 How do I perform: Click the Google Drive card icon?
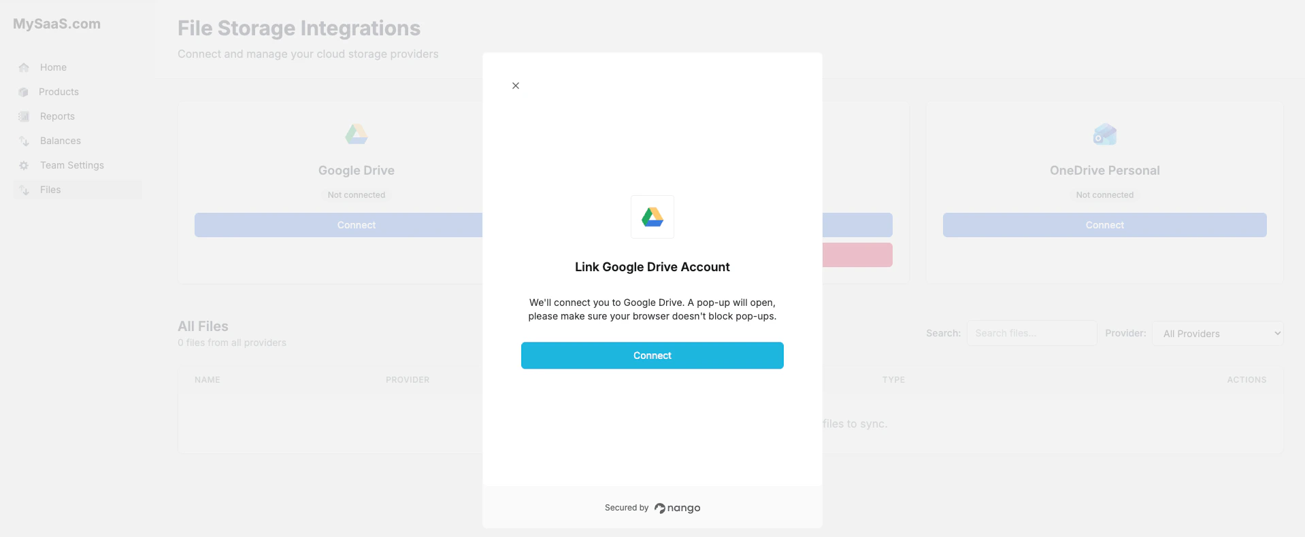pos(357,134)
